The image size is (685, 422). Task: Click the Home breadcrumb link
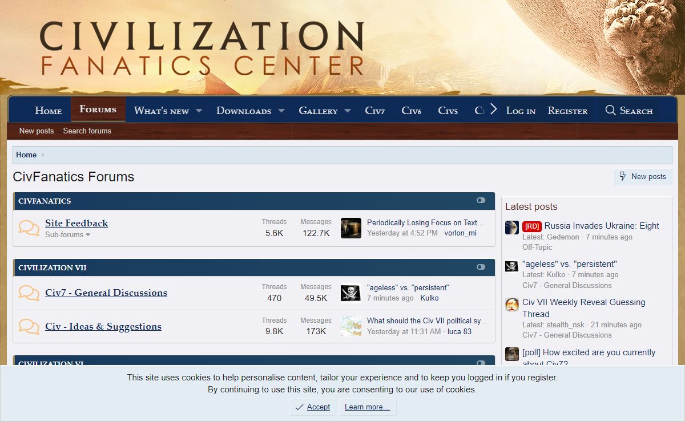pos(26,155)
